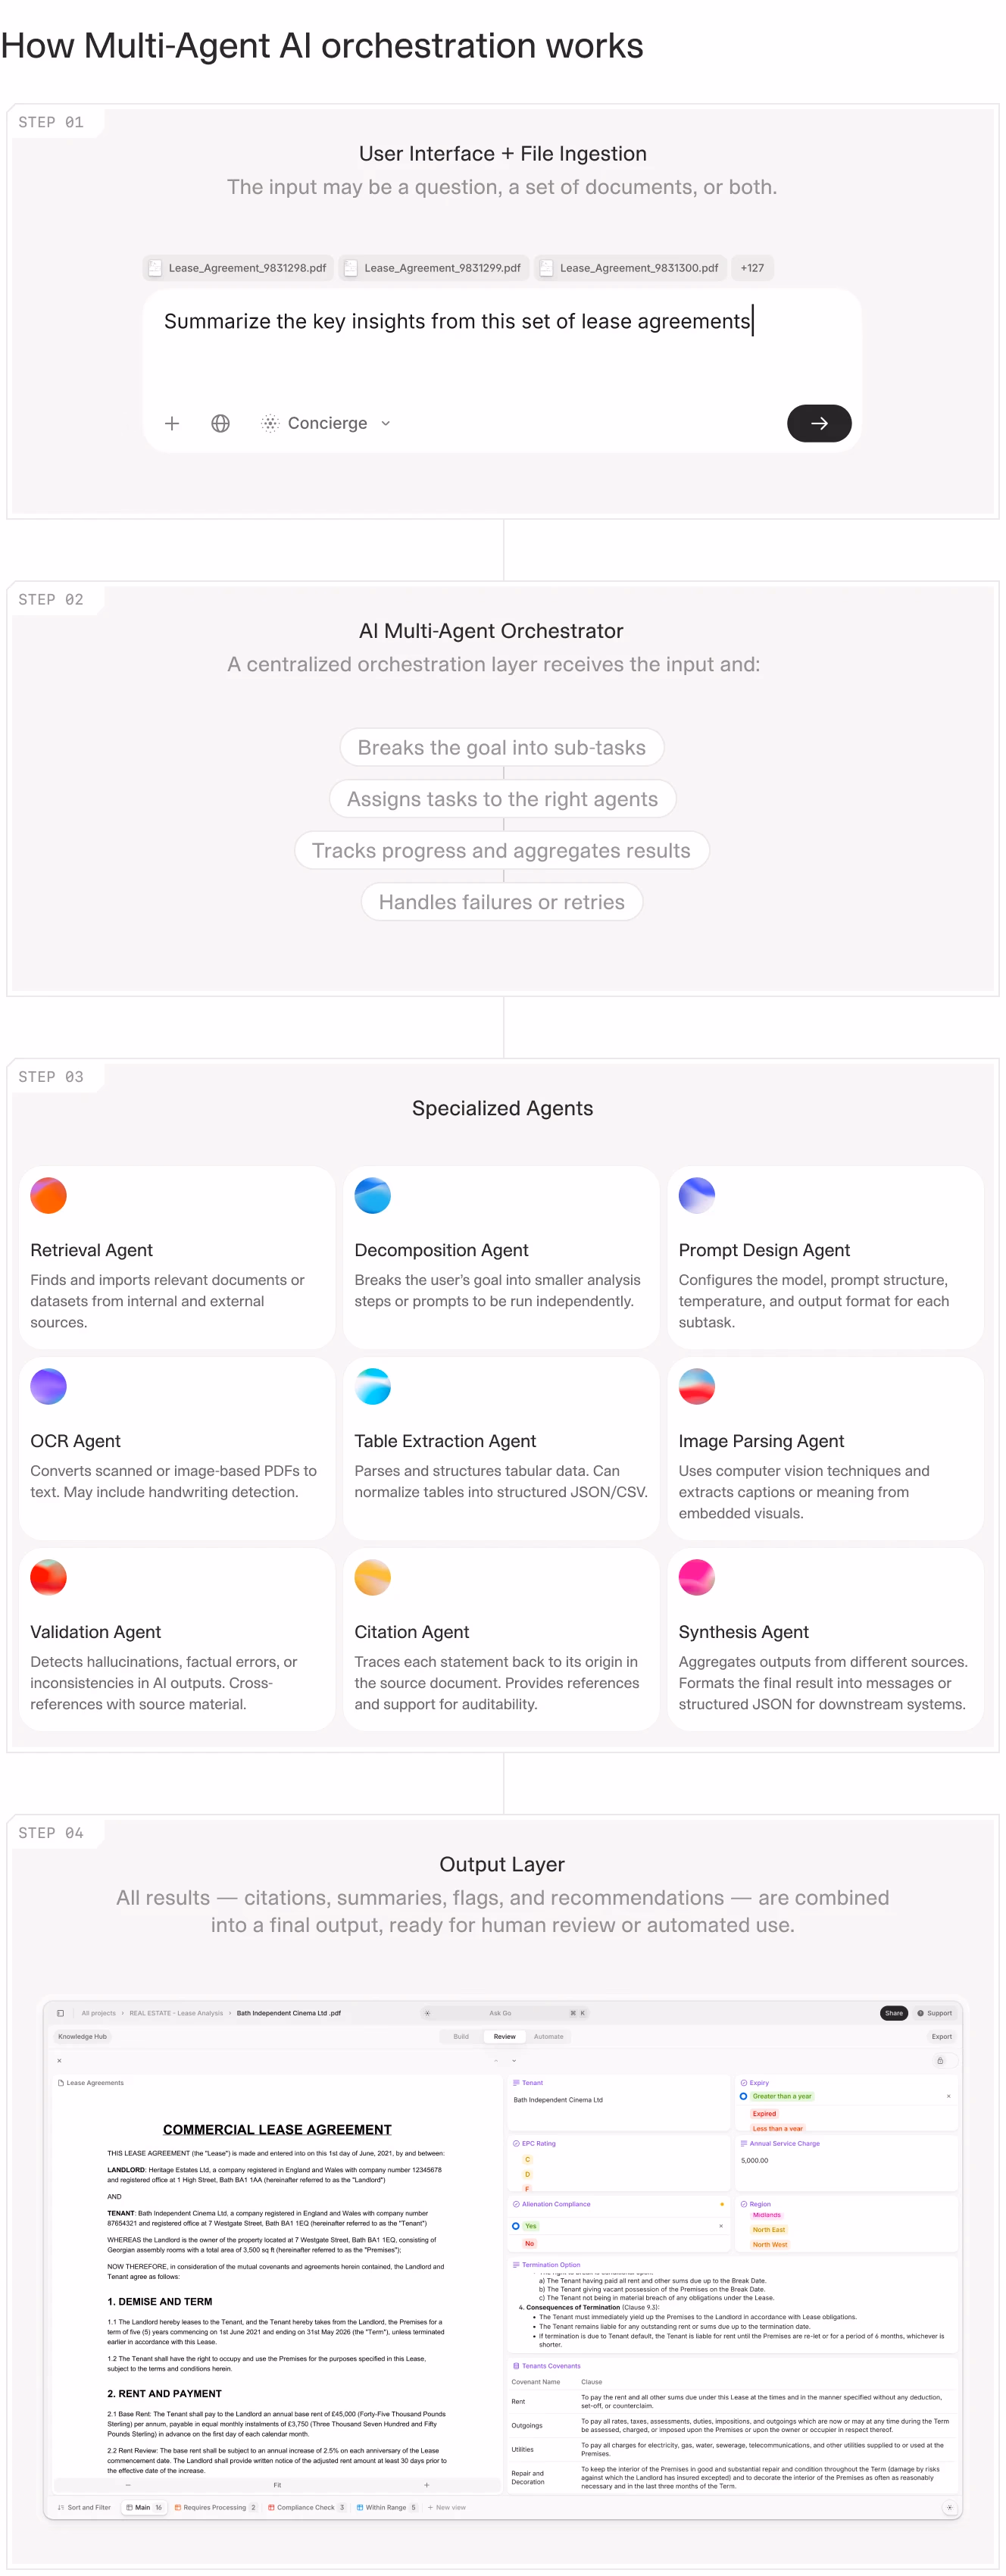This screenshot has width=1006, height=2576.
Task: Select 'Yes' radio for Alienation Compliance
Action: pyautogui.click(x=516, y=2226)
